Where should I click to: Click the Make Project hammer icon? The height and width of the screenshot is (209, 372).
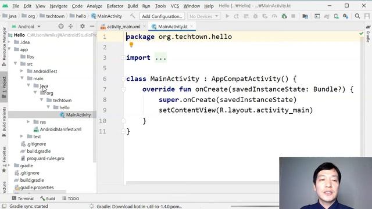pyautogui.click(x=133, y=16)
